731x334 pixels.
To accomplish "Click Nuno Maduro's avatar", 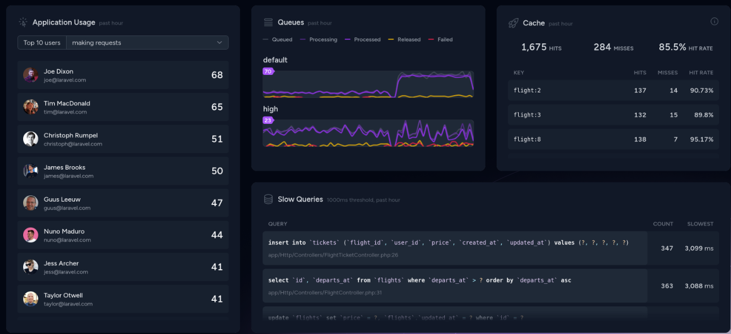I will (x=30, y=235).
